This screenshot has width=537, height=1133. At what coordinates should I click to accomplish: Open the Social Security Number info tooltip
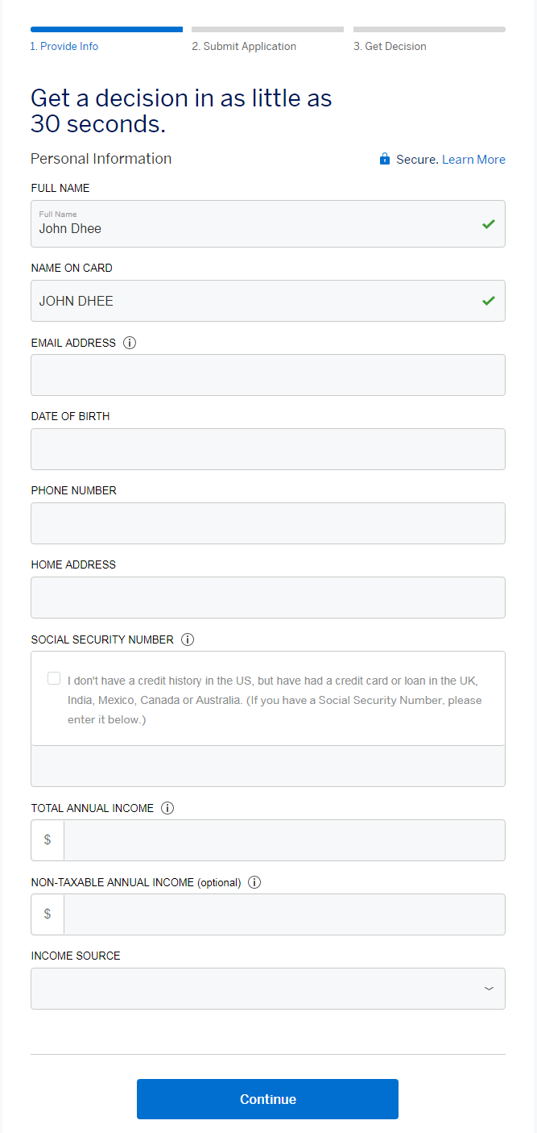[x=188, y=639]
